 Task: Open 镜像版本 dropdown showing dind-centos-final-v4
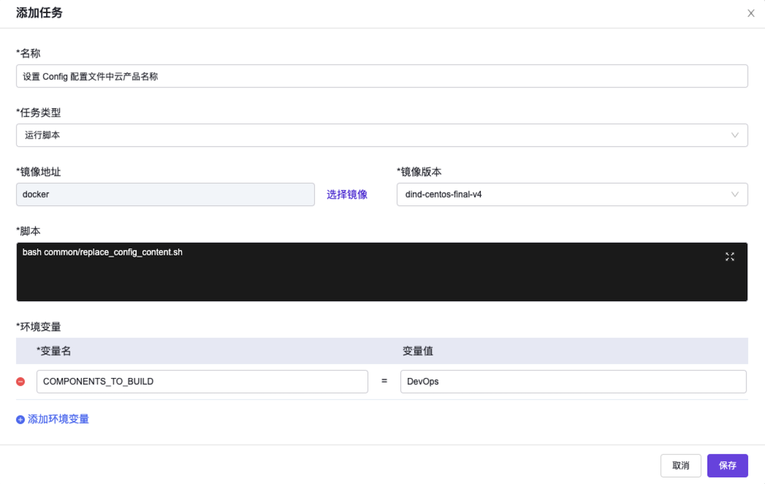pyautogui.click(x=571, y=194)
